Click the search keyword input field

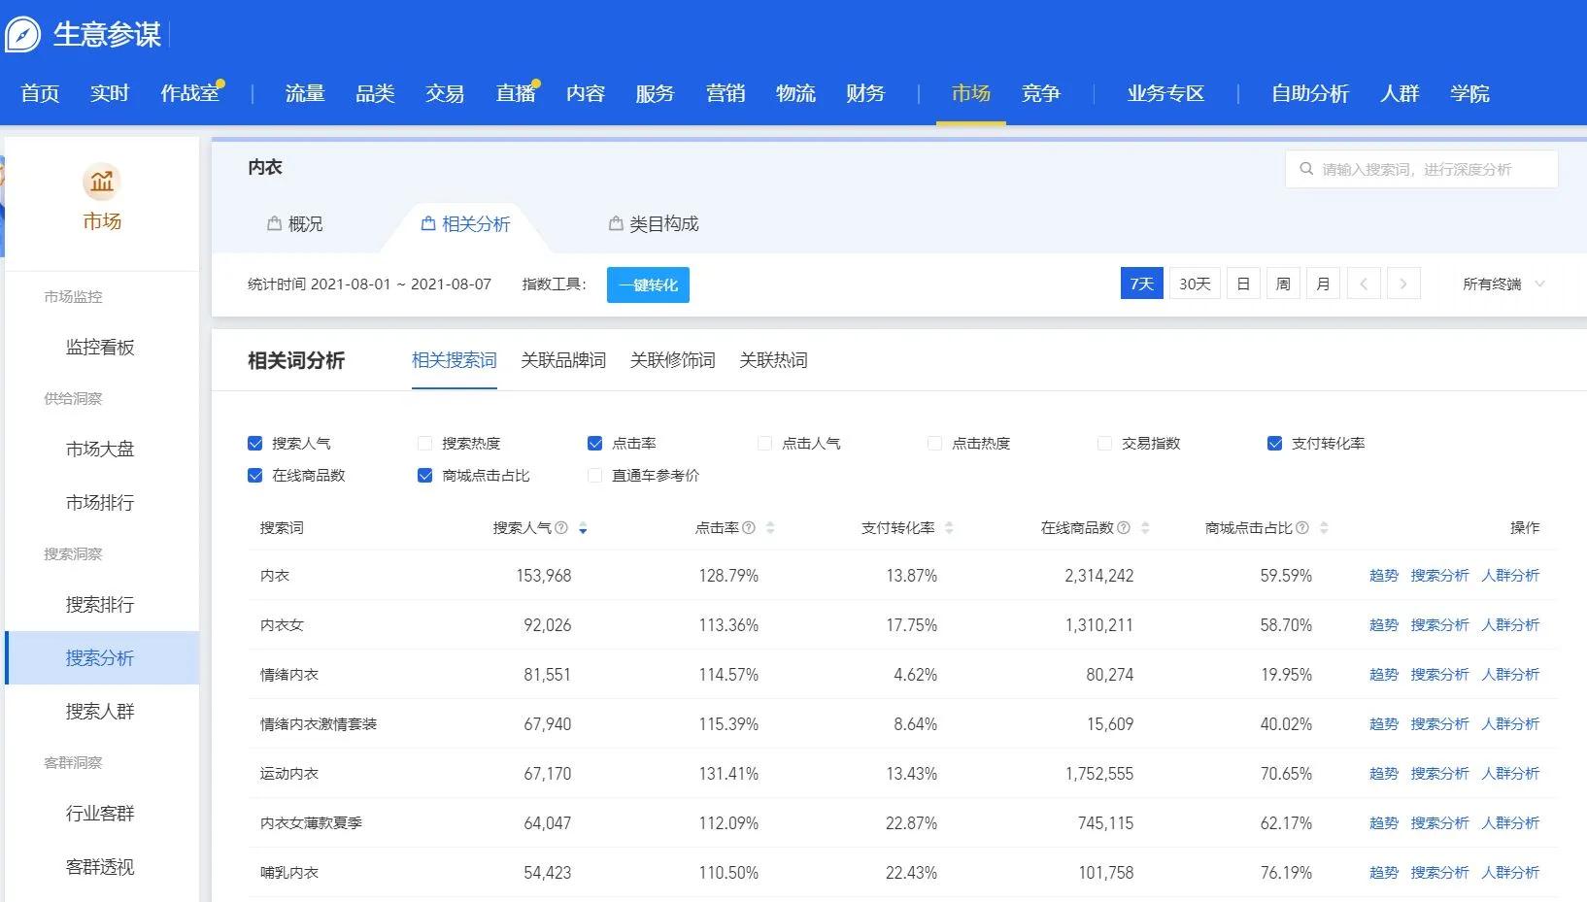tap(1422, 169)
